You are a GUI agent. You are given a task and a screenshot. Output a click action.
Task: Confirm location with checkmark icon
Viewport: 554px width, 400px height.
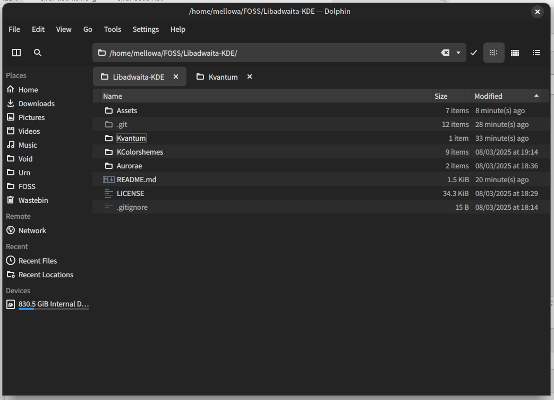coord(474,53)
